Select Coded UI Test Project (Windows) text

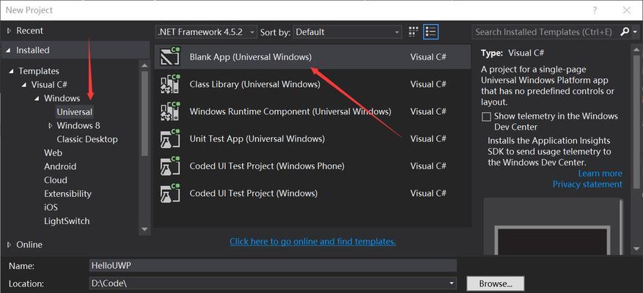tap(254, 193)
